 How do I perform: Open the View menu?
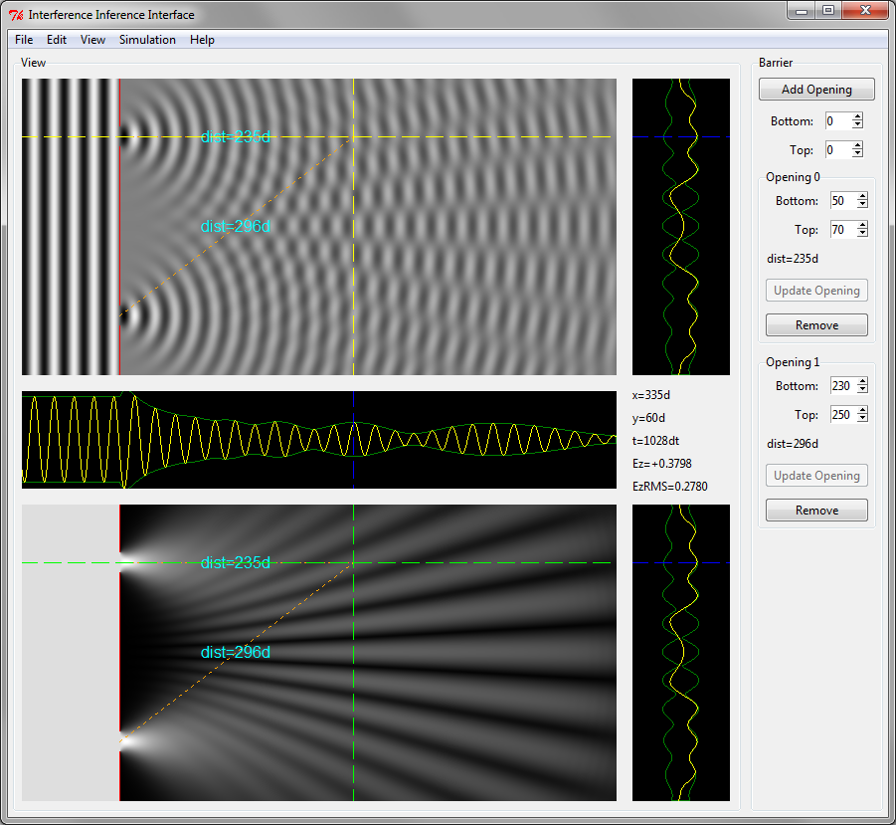(92, 40)
